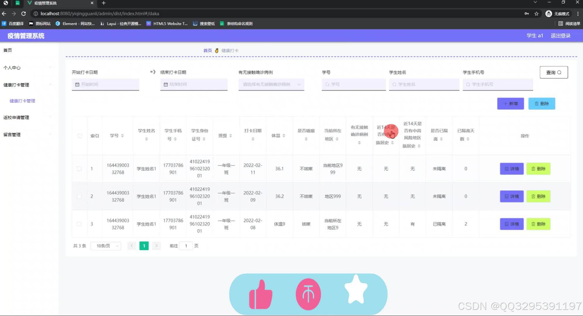Click the pink coin donate icon
This screenshot has height=316, width=583.
tap(308, 294)
